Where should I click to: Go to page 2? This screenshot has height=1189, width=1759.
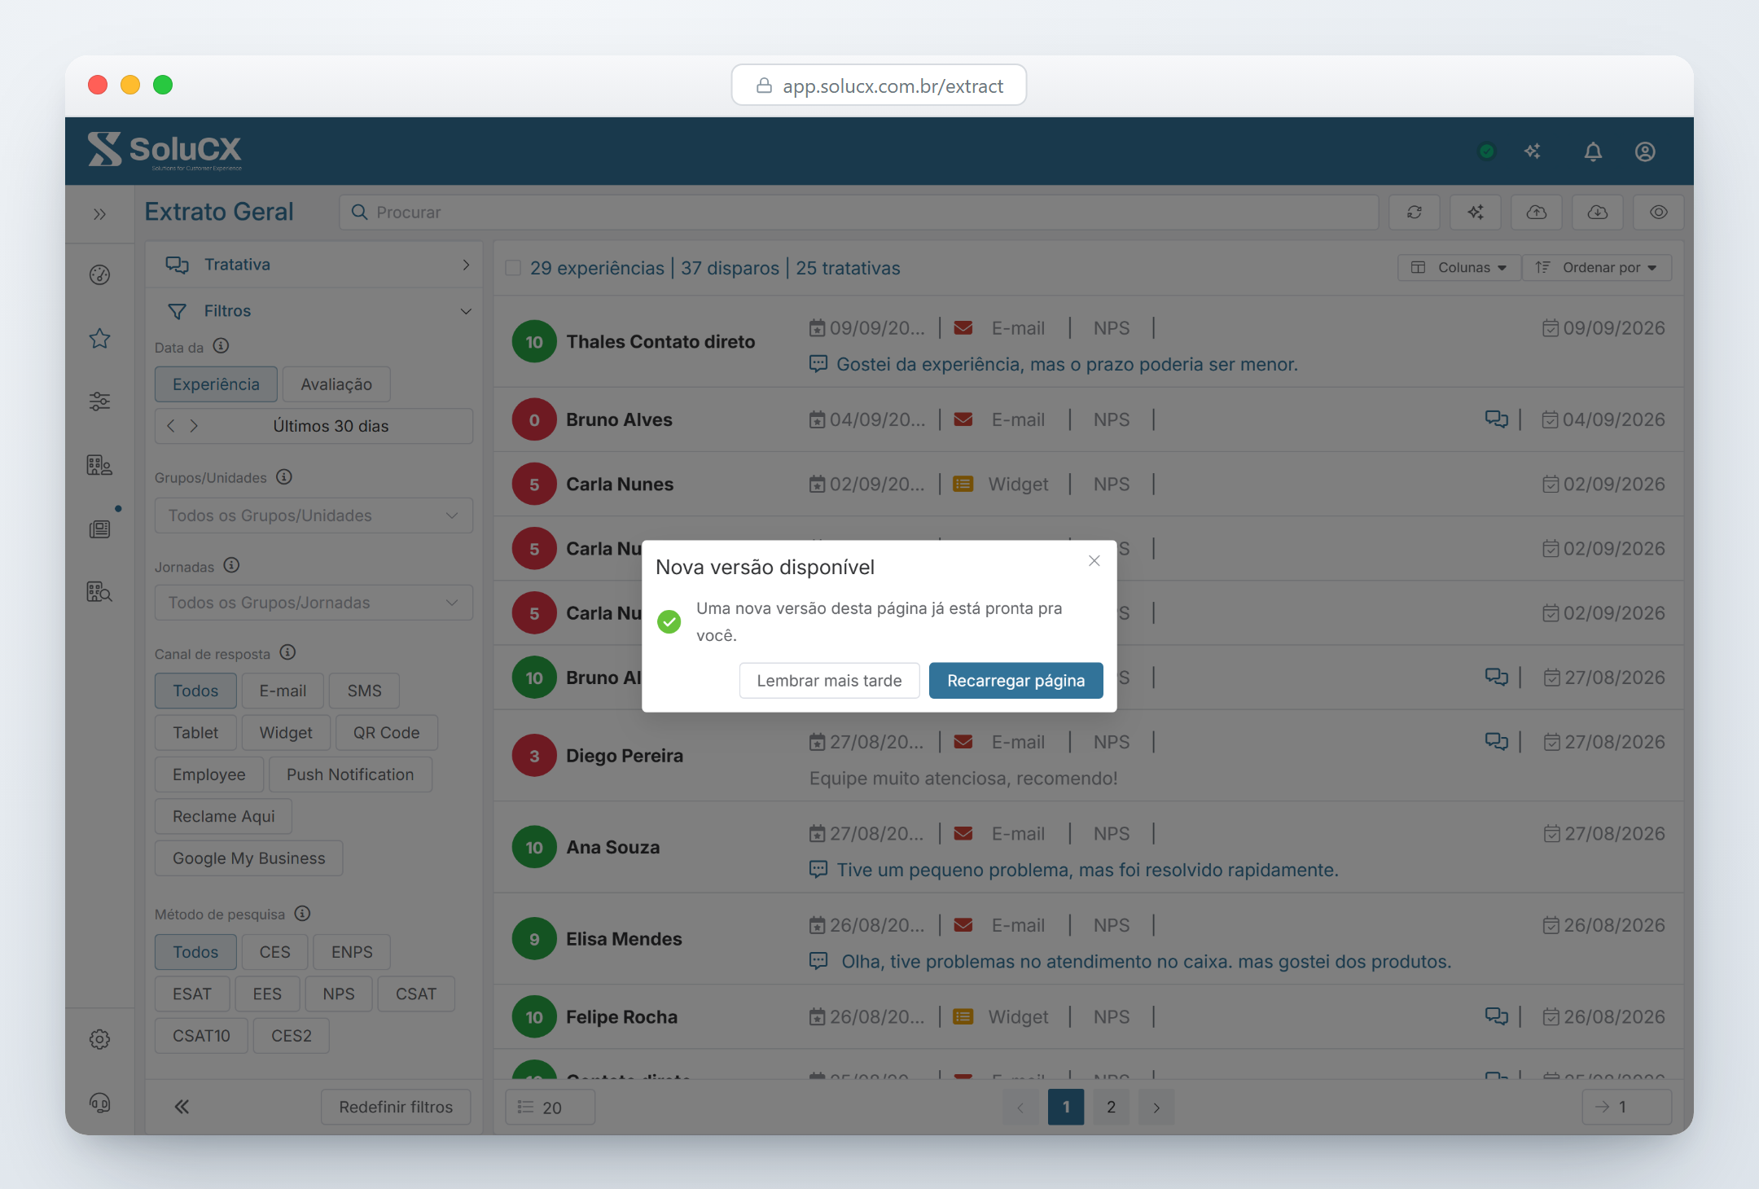point(1111,1108)
